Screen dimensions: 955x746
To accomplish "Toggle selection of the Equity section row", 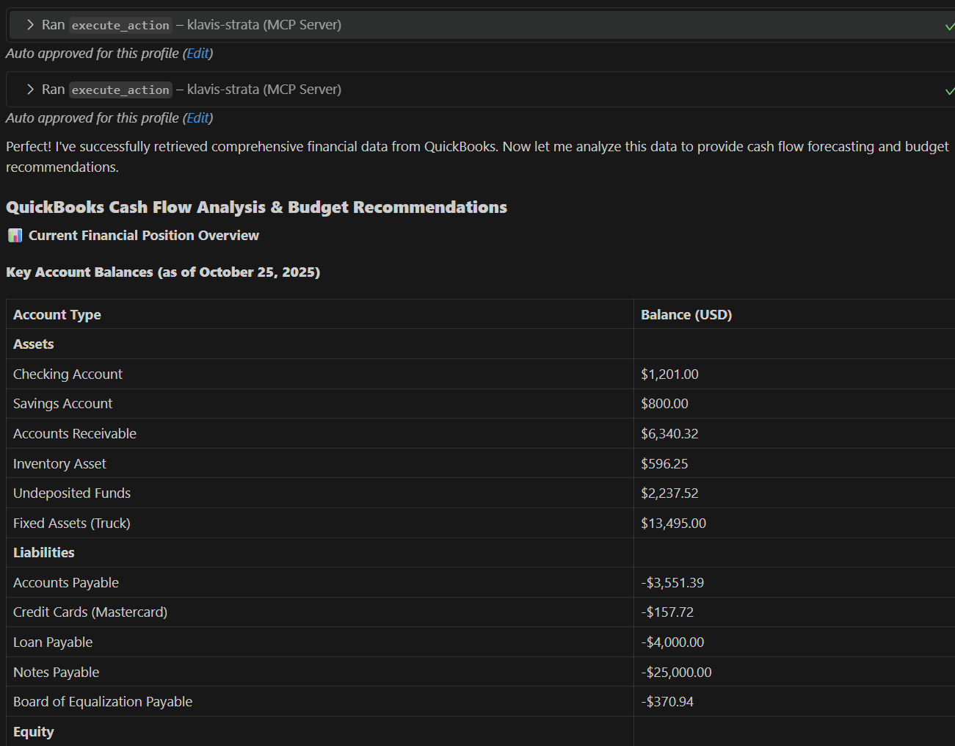I will (34, 731).
